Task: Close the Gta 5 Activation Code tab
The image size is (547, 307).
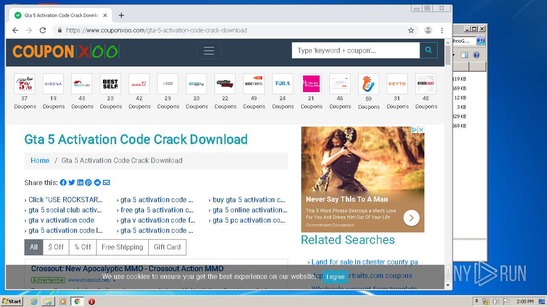Action: 105,15
